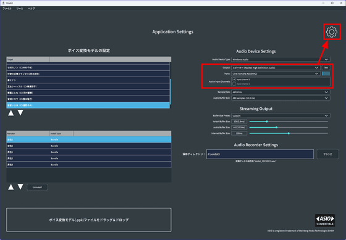Click the Voidol app icon in title bar
The width and height of the screenshot is (346, 240).
point(3,3)
